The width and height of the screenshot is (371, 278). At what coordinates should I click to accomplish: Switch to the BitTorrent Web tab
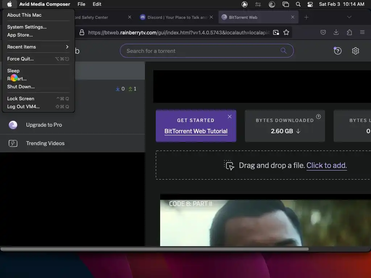[258, 17]
